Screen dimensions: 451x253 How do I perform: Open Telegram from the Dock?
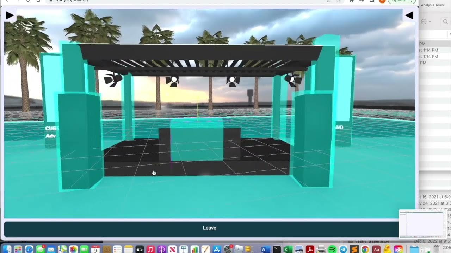coord(343,249)
